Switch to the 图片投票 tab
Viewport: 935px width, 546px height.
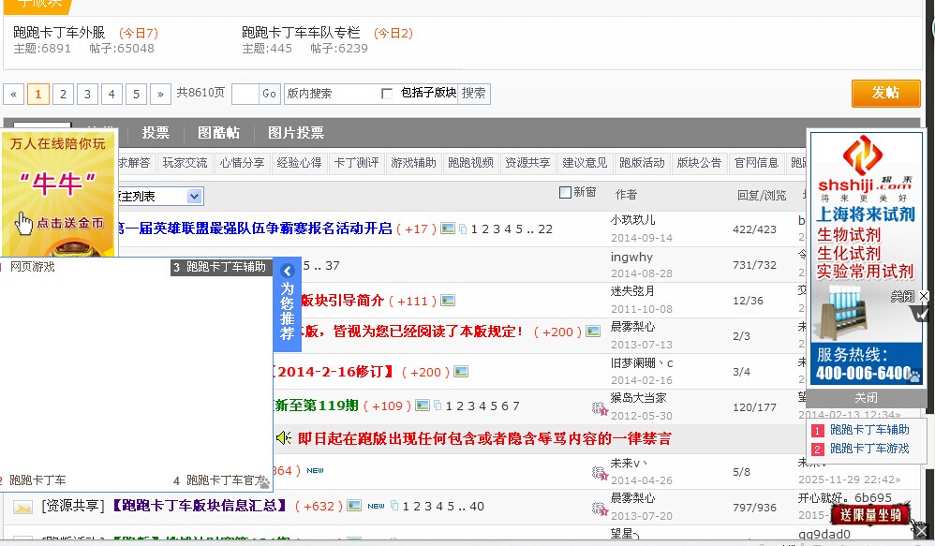coord(296,132)
